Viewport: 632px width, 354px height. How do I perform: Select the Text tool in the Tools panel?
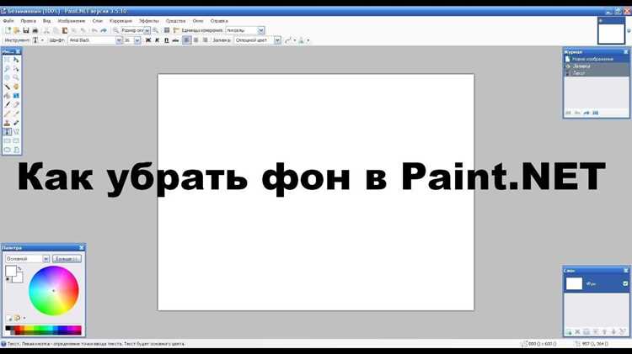pyautogui.click(x=8, y=132)
